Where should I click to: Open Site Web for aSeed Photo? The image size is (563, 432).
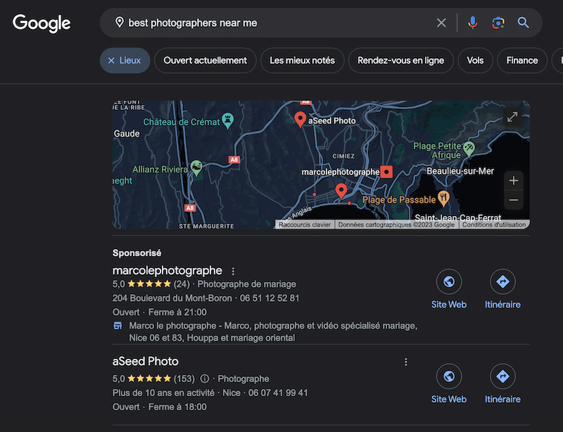coord(449,384)
